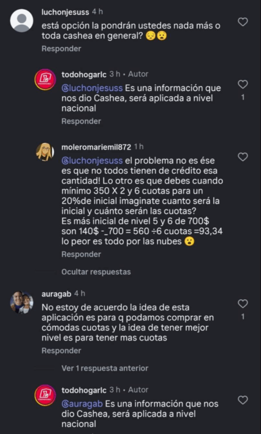Open the auragab username

click(x=57, y=293)
